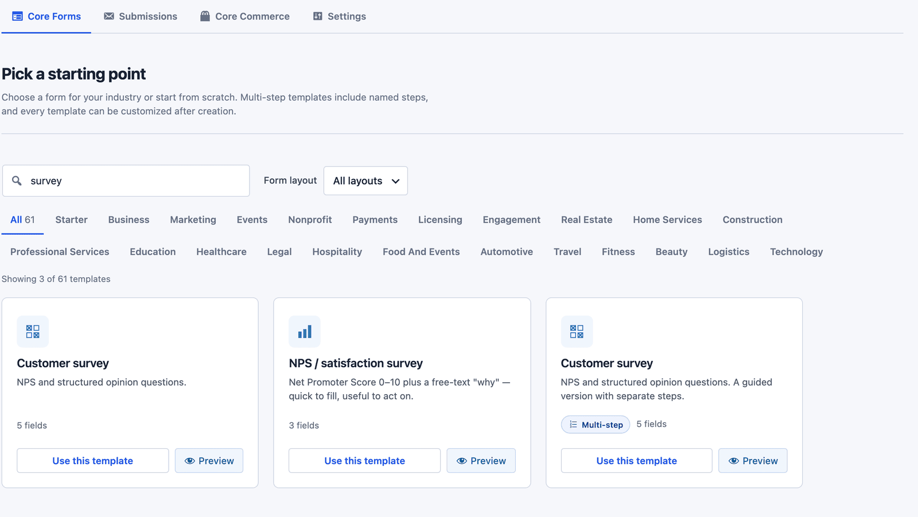918x517 pixels.
Task: Preview the multi-step Customer survey template
Action: click(x=753, y=461)
